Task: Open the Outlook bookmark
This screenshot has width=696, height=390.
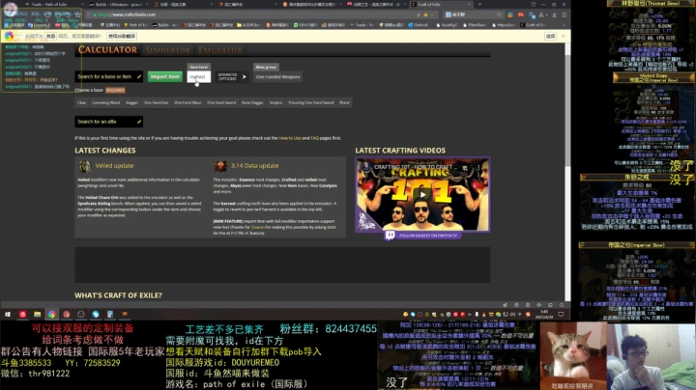Action: pyautogui.click(x=418, y=25)
